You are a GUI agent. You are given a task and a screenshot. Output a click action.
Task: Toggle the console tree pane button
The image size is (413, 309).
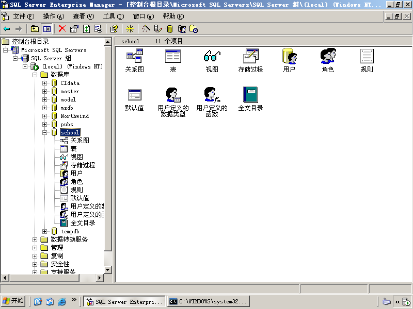click(46, 29)
